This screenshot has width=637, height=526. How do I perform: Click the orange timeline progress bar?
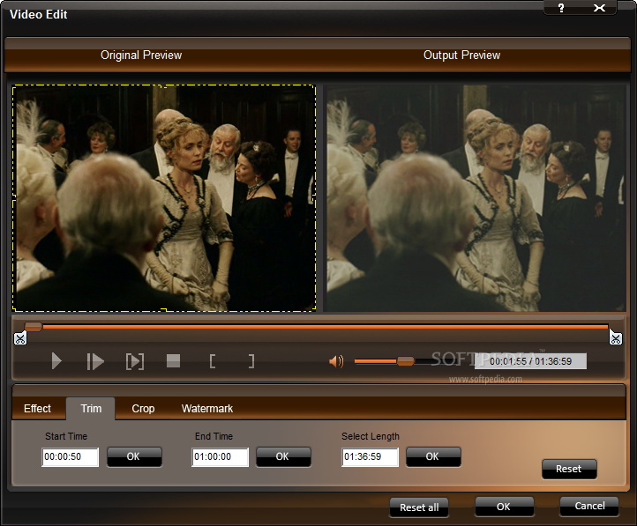325,327
